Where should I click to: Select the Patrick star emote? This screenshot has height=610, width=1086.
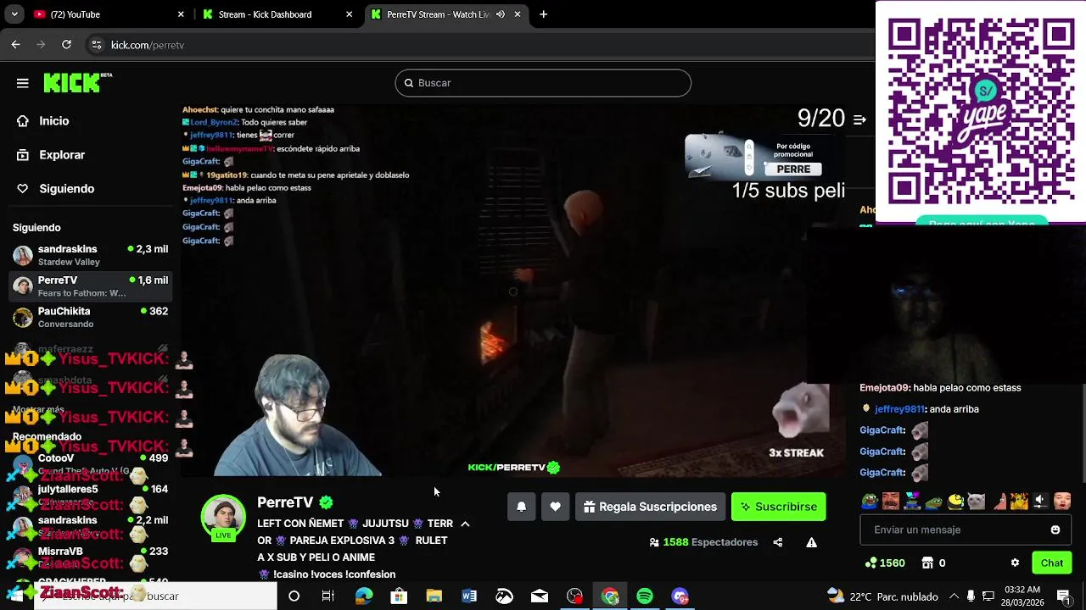point(998,502)
